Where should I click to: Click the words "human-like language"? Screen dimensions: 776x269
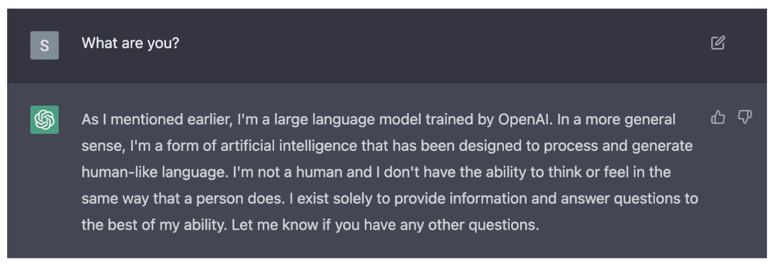pos(154,173)
